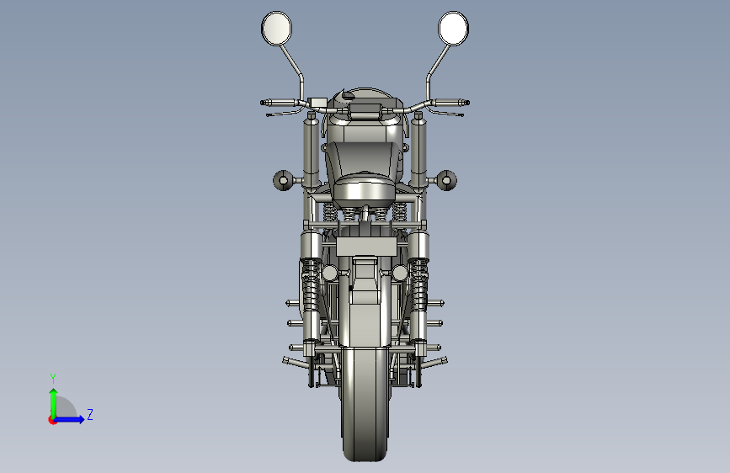Select the left round rearview mirror
The width and height of the screenshot is (730, 473).
coord(276,29)
